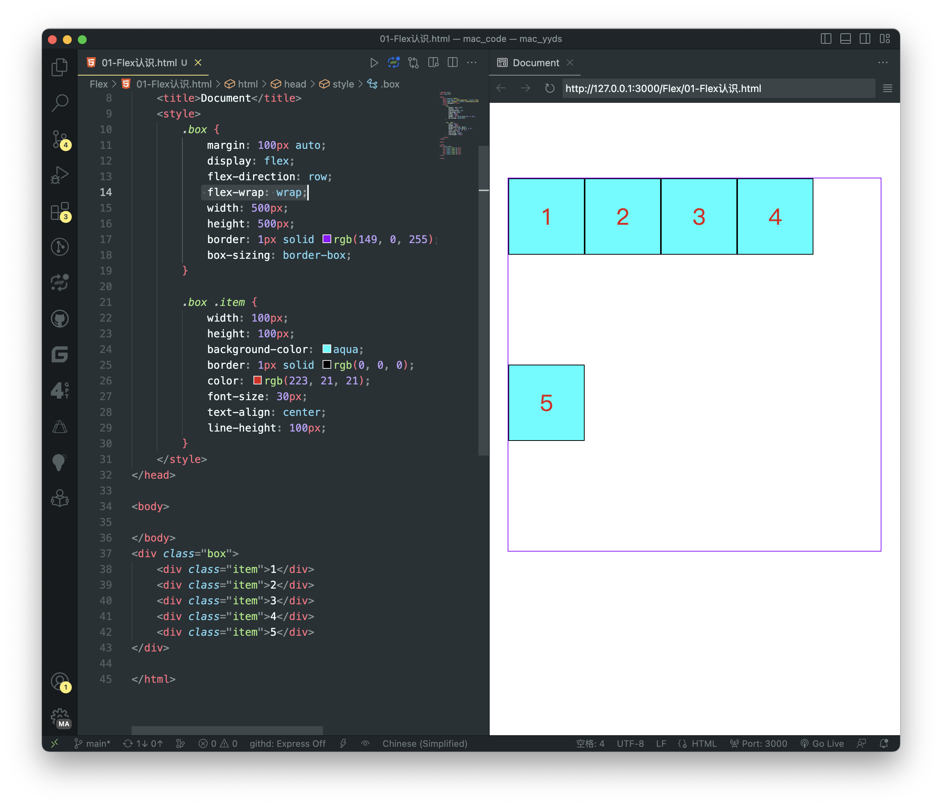Open notifications bell in status bar
The image size is (942, 807).
[884, 743]
